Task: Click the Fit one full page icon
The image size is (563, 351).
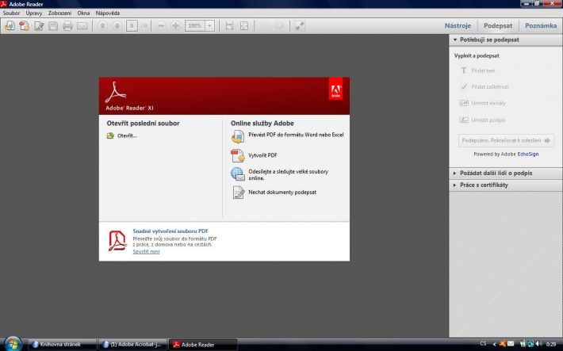Action: 243,26
